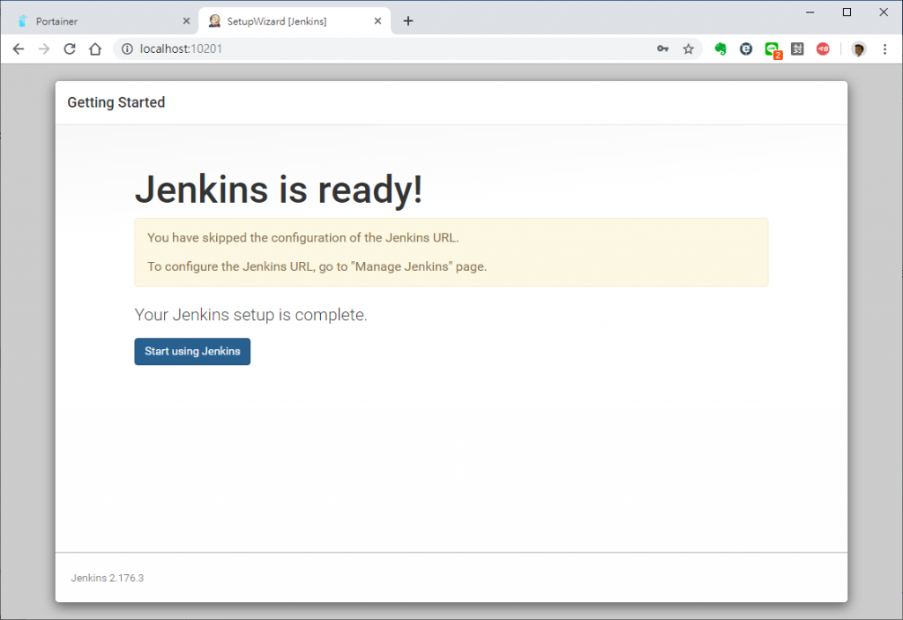This screenshot has width=903, height=620.
Task: Close the Portainer tab
Action: click(x=186, y=21)
